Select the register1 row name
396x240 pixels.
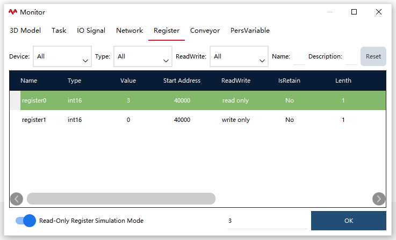[x=34, y=120]
